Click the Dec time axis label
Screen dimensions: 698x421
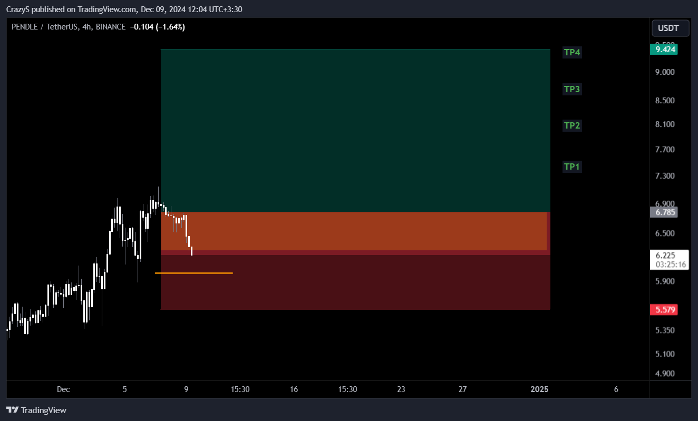[x=63, y=389]
